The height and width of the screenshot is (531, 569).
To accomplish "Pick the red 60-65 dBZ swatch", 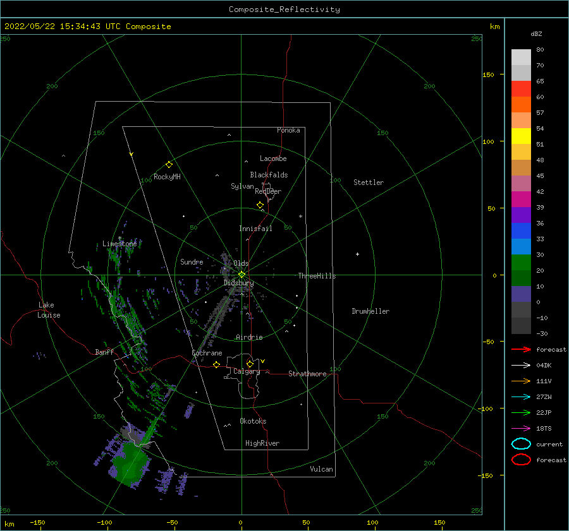I will pyautogui.click(x=521, y=89).
